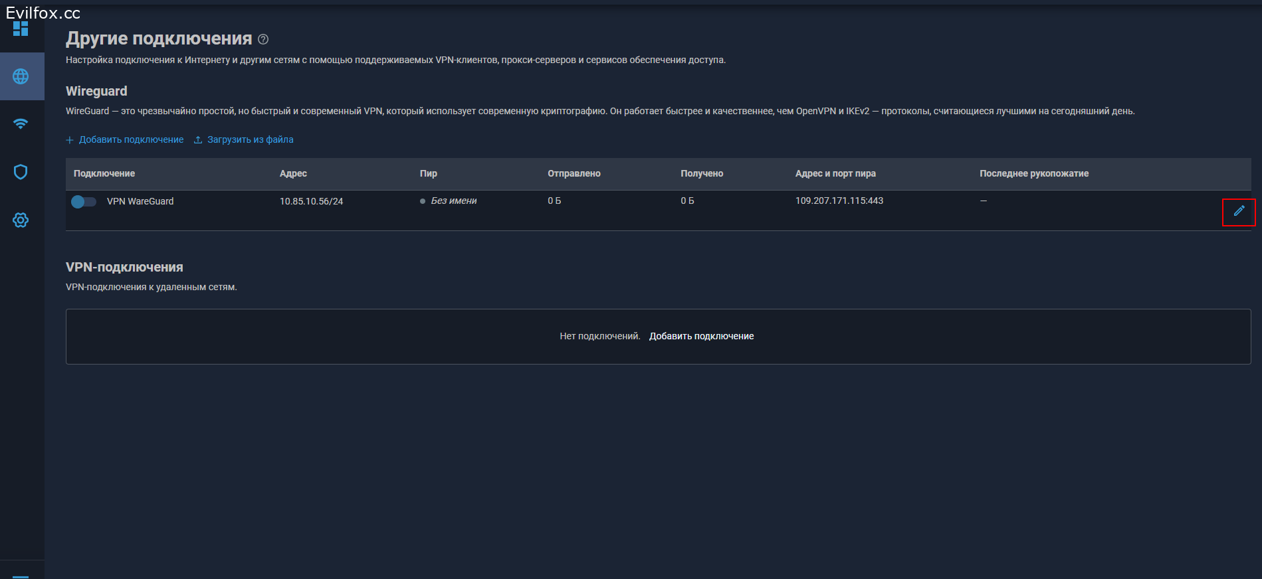Click the address 10.85.10.56/24
Viewport: 1262px width, 579px height.
311,201
